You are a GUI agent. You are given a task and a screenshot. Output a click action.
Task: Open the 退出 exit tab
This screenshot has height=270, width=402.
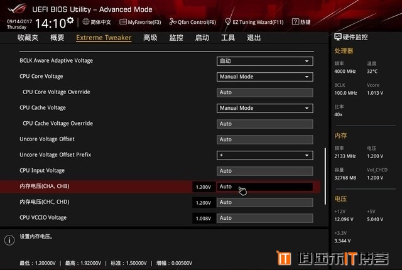click(254, 38)
